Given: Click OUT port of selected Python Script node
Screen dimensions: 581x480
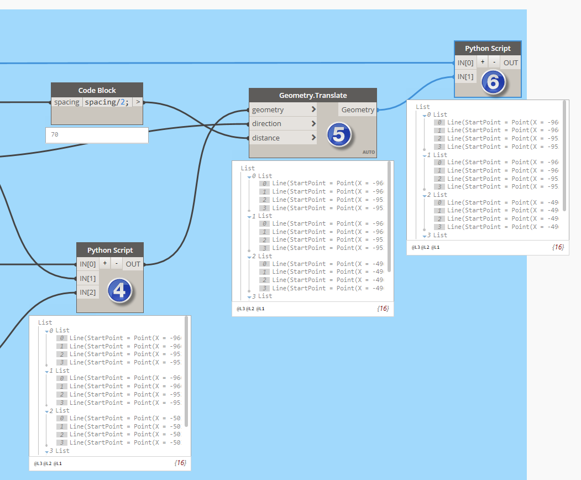Looking at the screenshot, I should pos(511,62).
